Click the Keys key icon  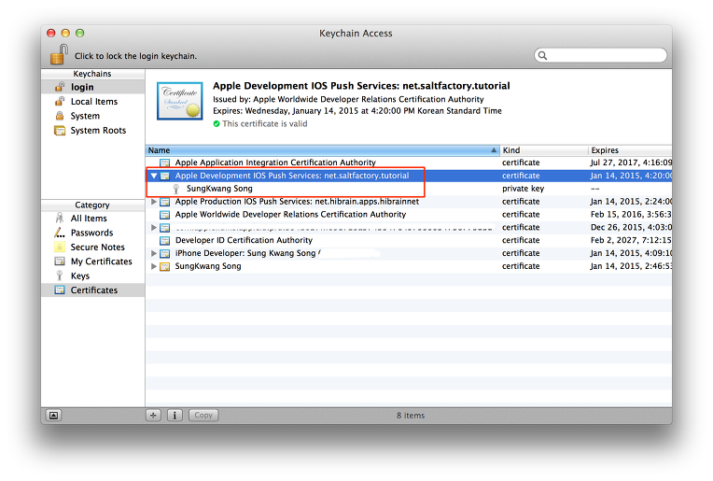point(60,276)
